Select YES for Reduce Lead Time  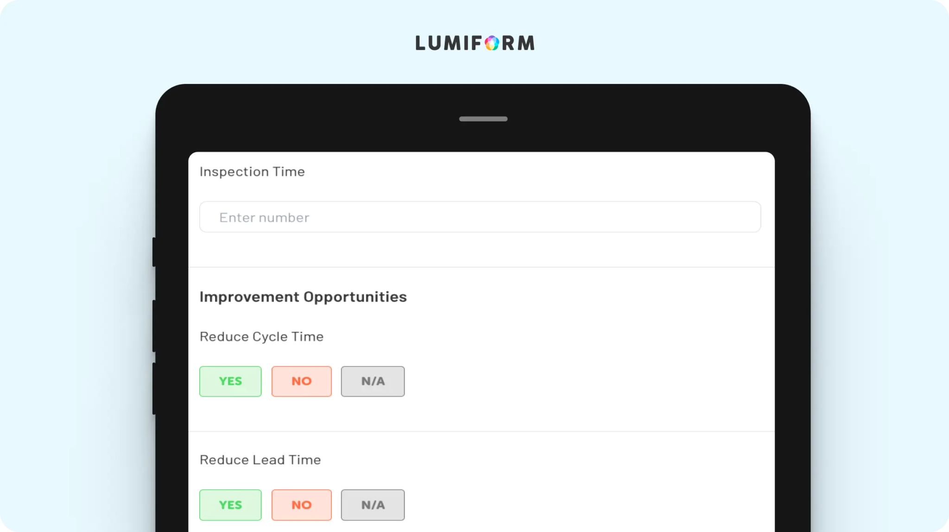point(230,505)
